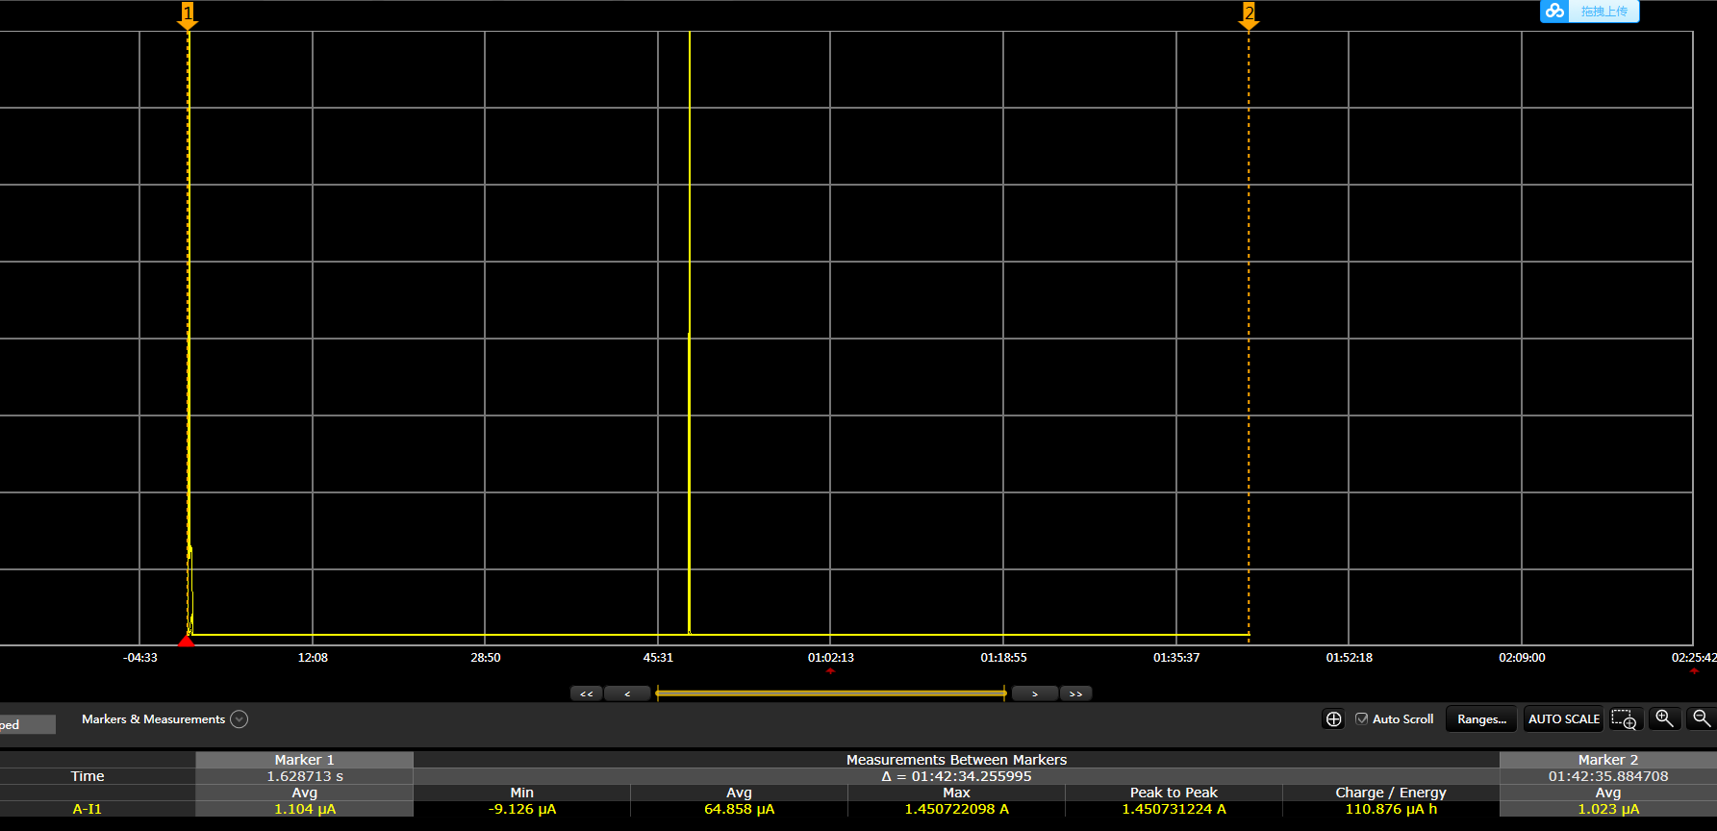The height and width of the screenshot is (831, 1717).
Task: Click the Charge / Energy value 110.876 µA h
Action: [x=1391, y=809]
